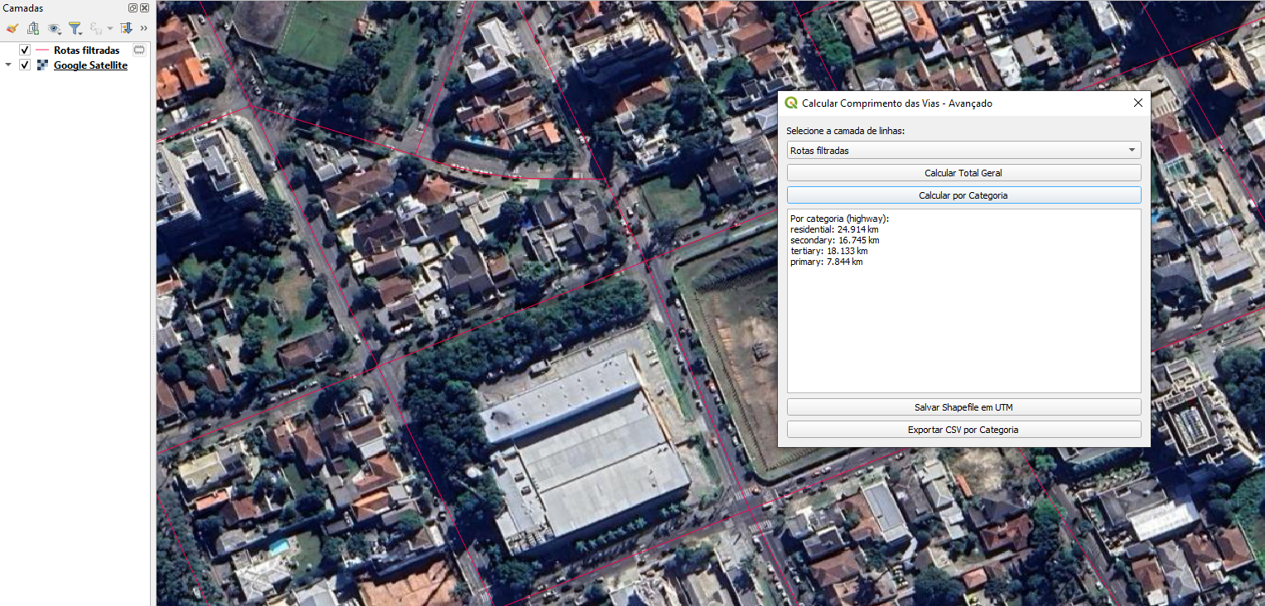Click the pink line symbol of Rotas filtradas
The width and height of the screenshot is (1265, 606).
pyautogui.click(x=42, y=50)
